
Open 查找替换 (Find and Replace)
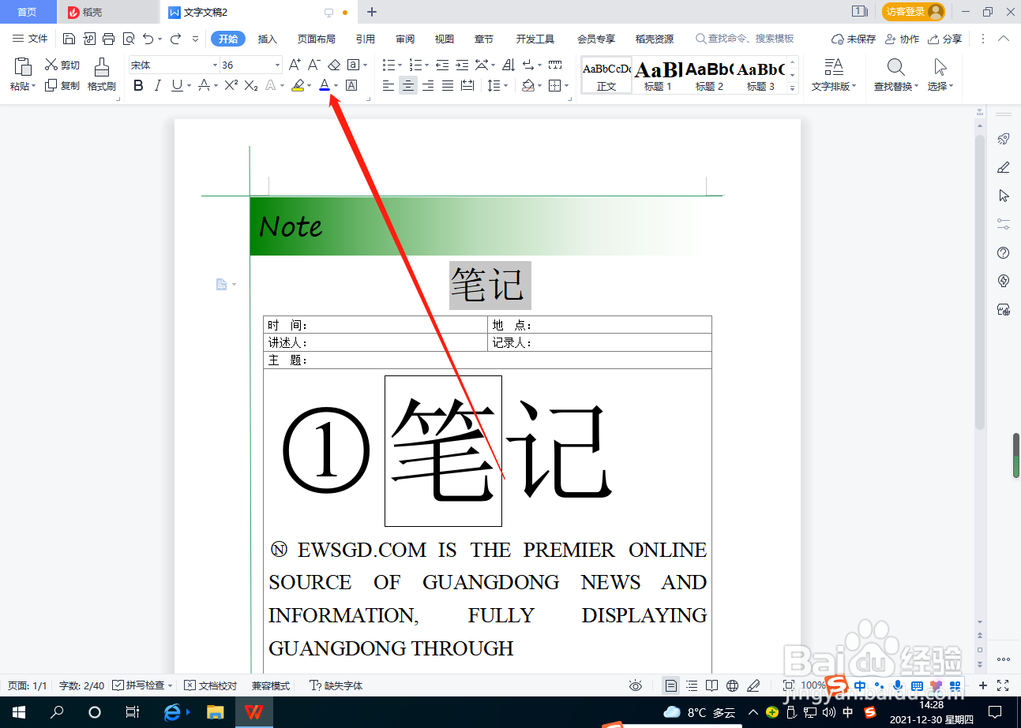tap(895, 75)
